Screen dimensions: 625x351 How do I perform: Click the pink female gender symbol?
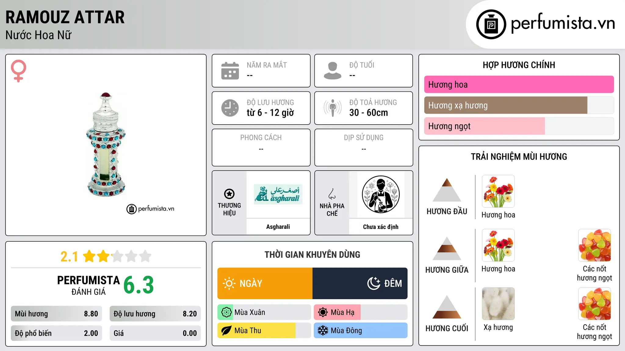point(19,71)
